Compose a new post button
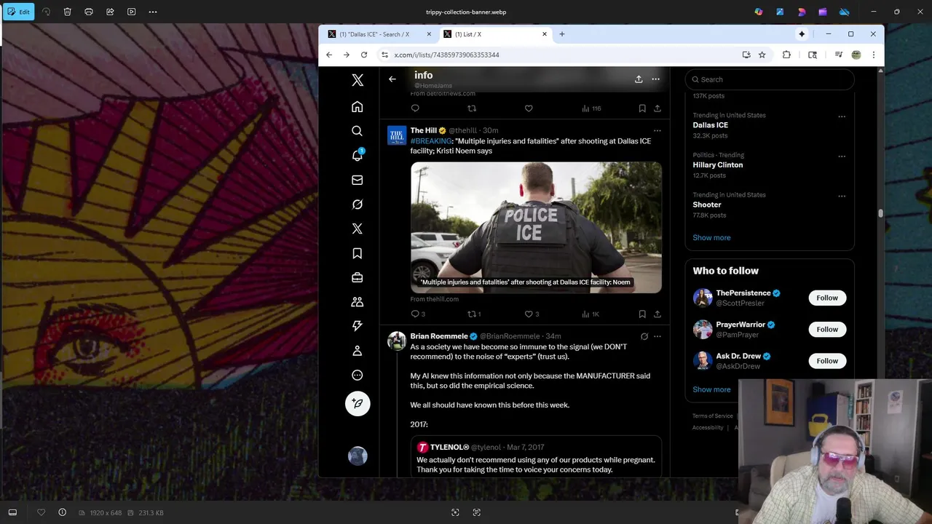 [x=358, y=403]
